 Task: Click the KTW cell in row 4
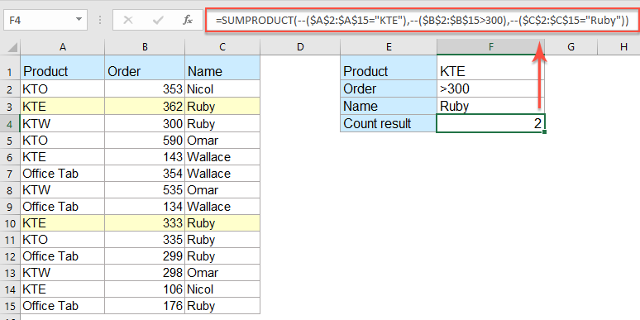(x=63, y=124)
